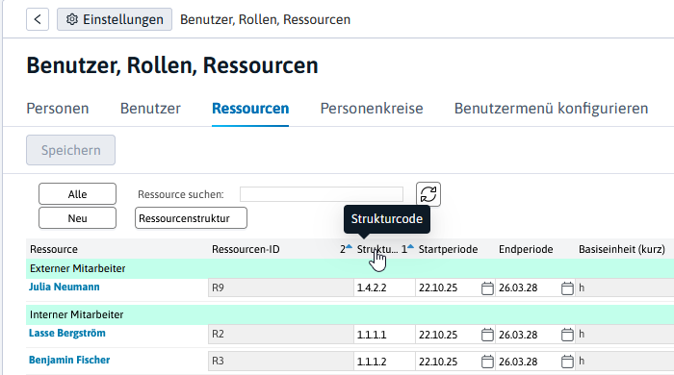Click Basiseinheit (kurz) column header

click(622, 249)
